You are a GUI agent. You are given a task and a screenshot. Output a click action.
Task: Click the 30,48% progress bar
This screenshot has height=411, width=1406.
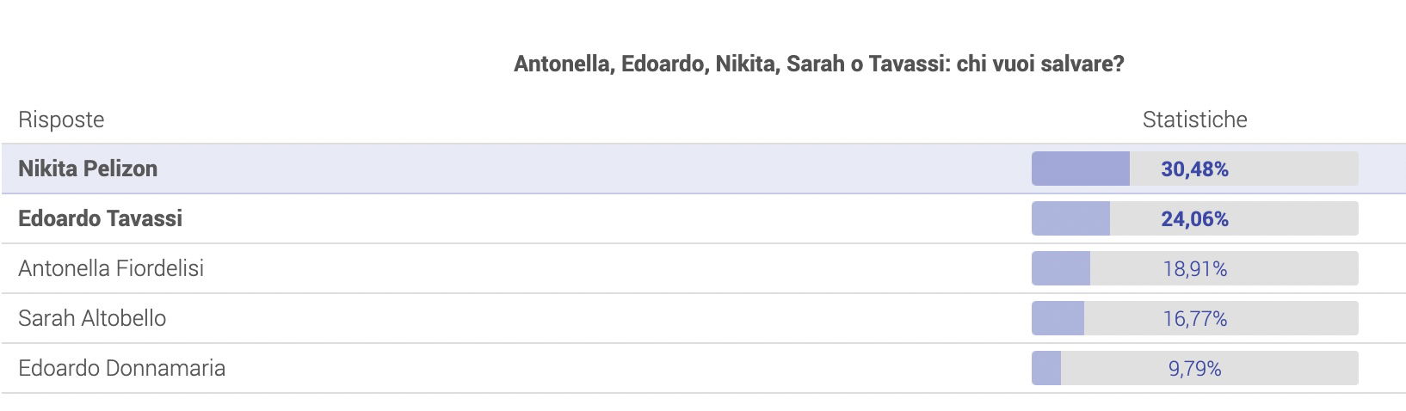click(x=1195, y=169)
